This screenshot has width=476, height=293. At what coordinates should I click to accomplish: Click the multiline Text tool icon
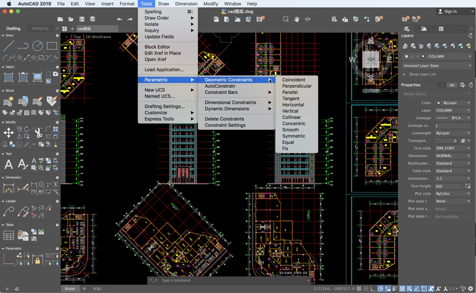pyautogui.click(x=9, y=164)
